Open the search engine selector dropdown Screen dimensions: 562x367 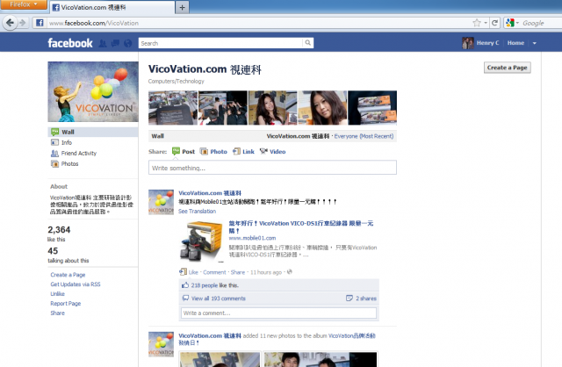click(x=512, y=23)
